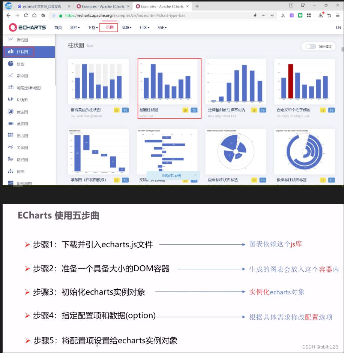Screen dimensions: 344x353
Task: Dismiss the 旧版本示例 popup with its X
Action: tap(195, 175)
